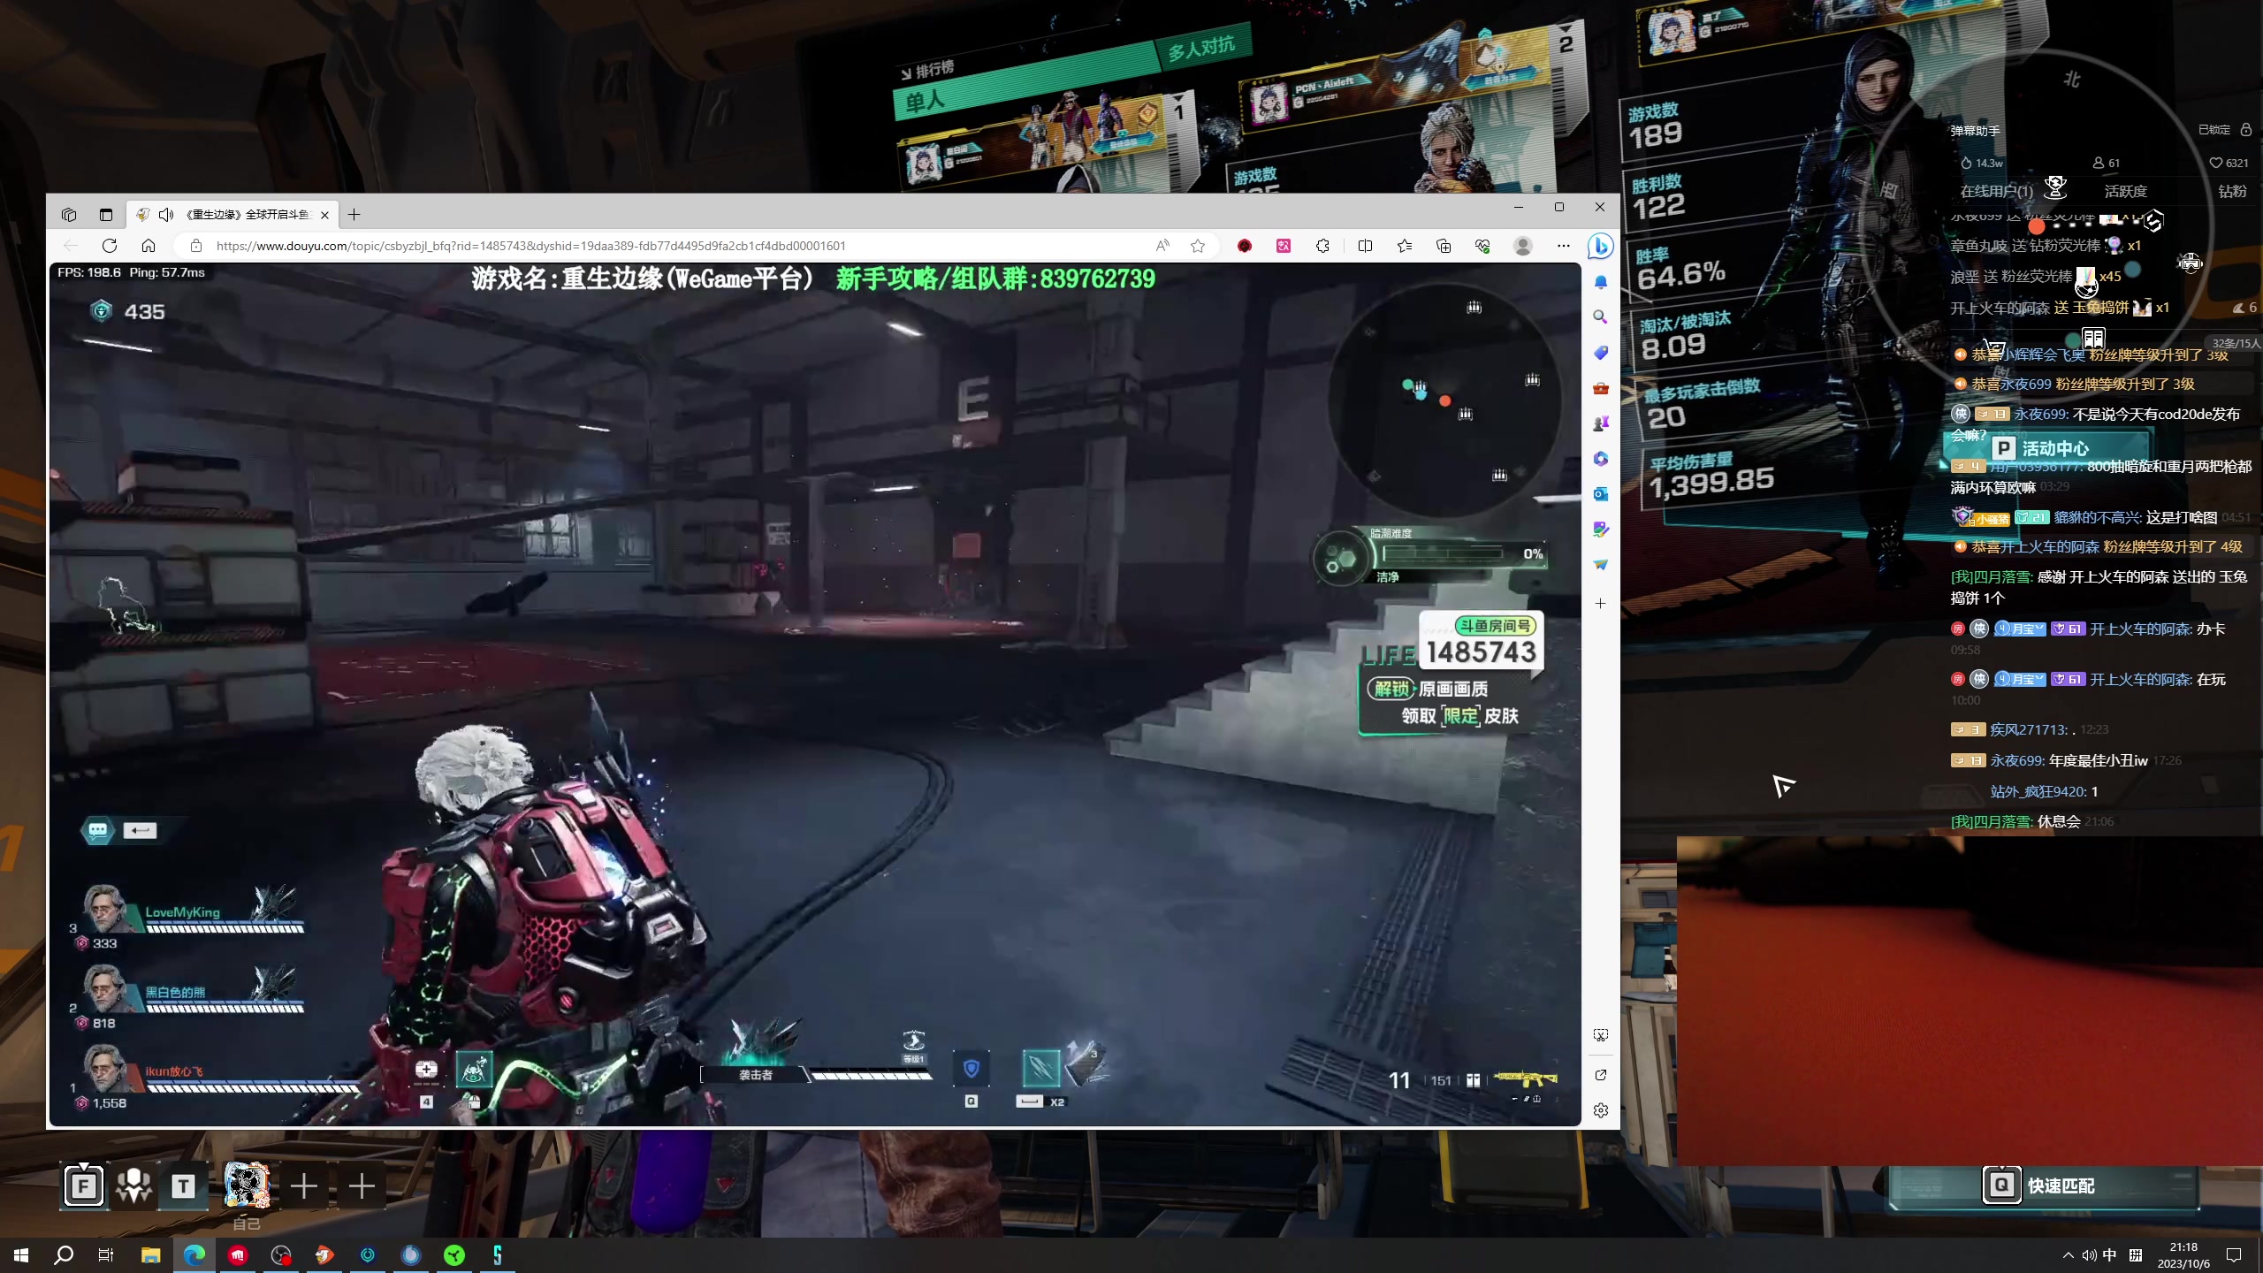Screen dimensions: 2263x1273
Task: Click the douyu.com address bar
Action: (x=672, y=246)
